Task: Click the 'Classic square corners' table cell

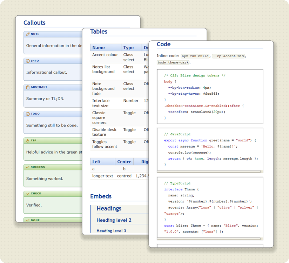Action: [x=106, y=117]
